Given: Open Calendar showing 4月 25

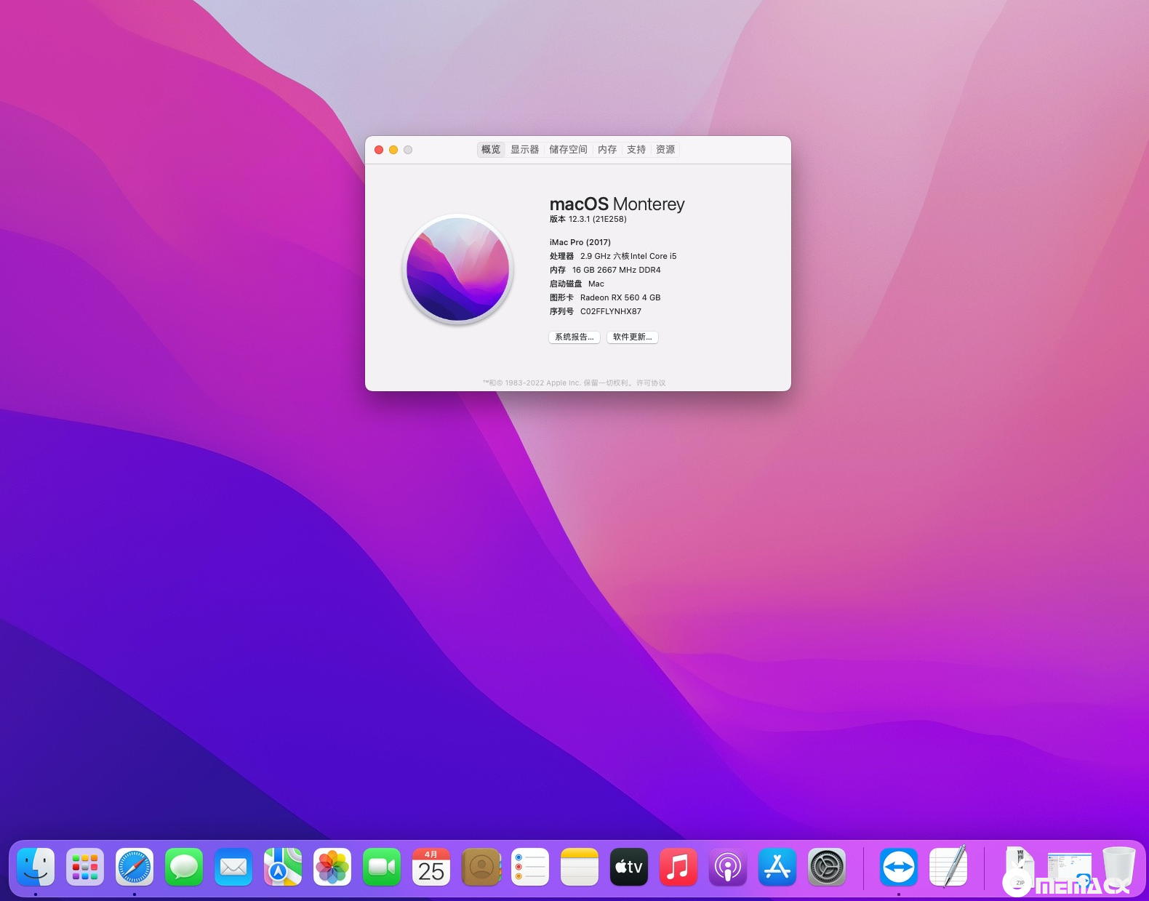Looking at the screenshot, I should tap(431, 867).
